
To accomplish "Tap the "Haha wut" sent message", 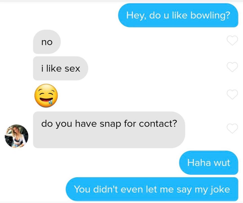I will [x=209, y=163].
